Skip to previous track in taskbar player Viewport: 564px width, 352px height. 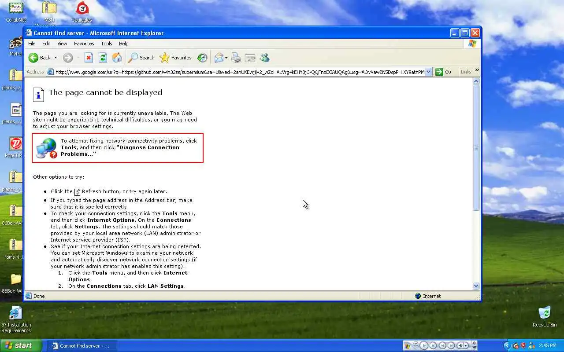(x=442, y=346)
